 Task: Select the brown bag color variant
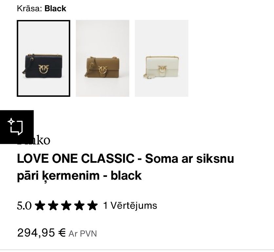pos(102,58)
